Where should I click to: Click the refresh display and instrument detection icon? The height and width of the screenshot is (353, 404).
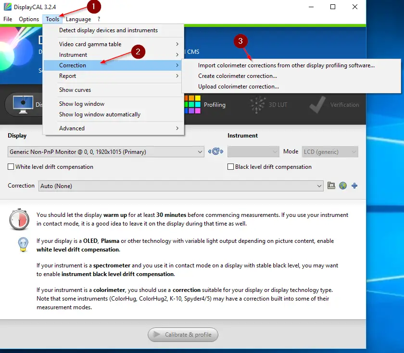coord(215,151)
